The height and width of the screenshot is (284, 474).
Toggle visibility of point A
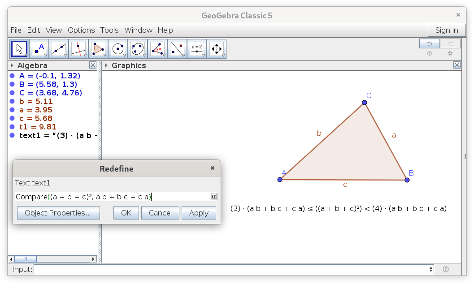(x=12, y=76)
